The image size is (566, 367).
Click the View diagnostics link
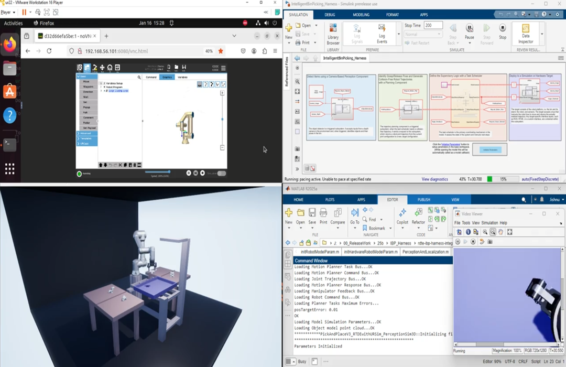click(434, 179)
